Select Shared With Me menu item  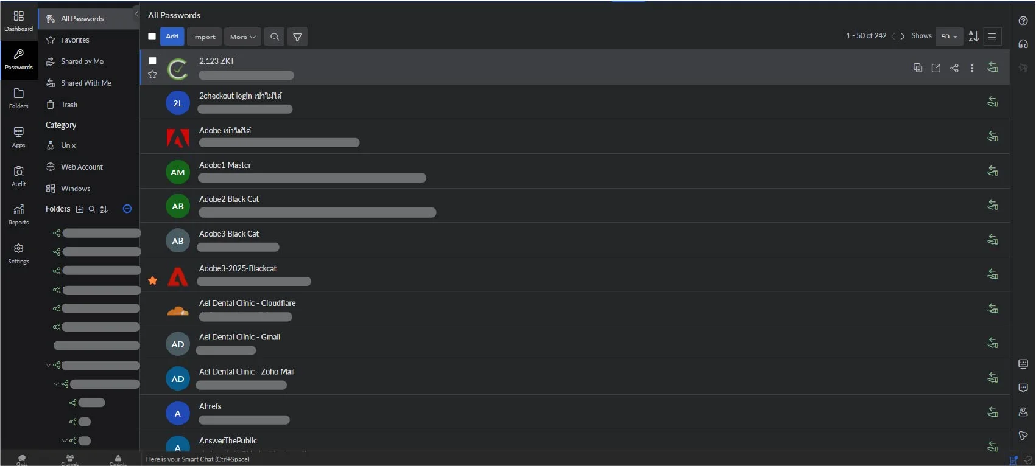86,83
